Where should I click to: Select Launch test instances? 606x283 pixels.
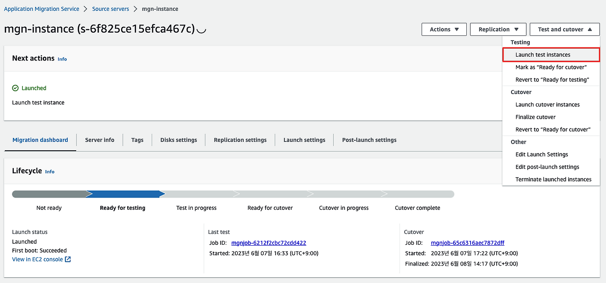coord(551,55)
